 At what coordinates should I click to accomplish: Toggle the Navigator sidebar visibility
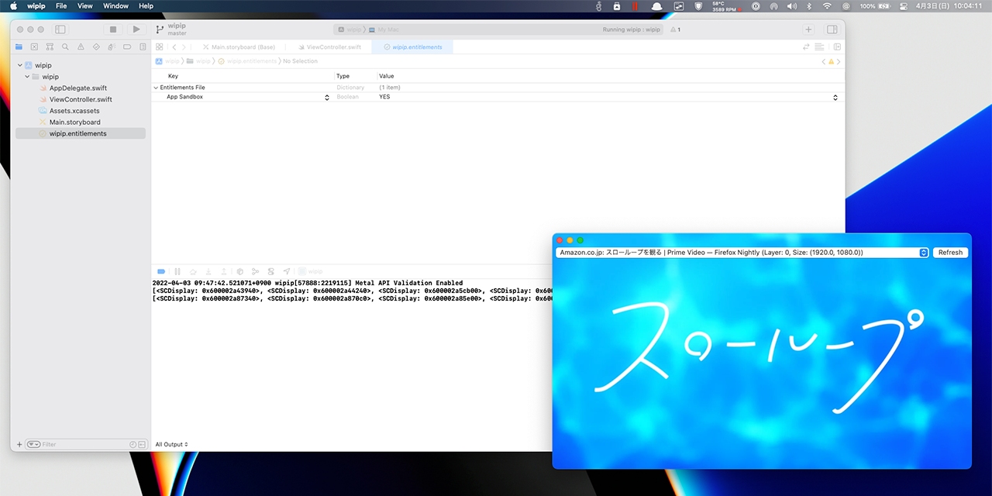60,29
